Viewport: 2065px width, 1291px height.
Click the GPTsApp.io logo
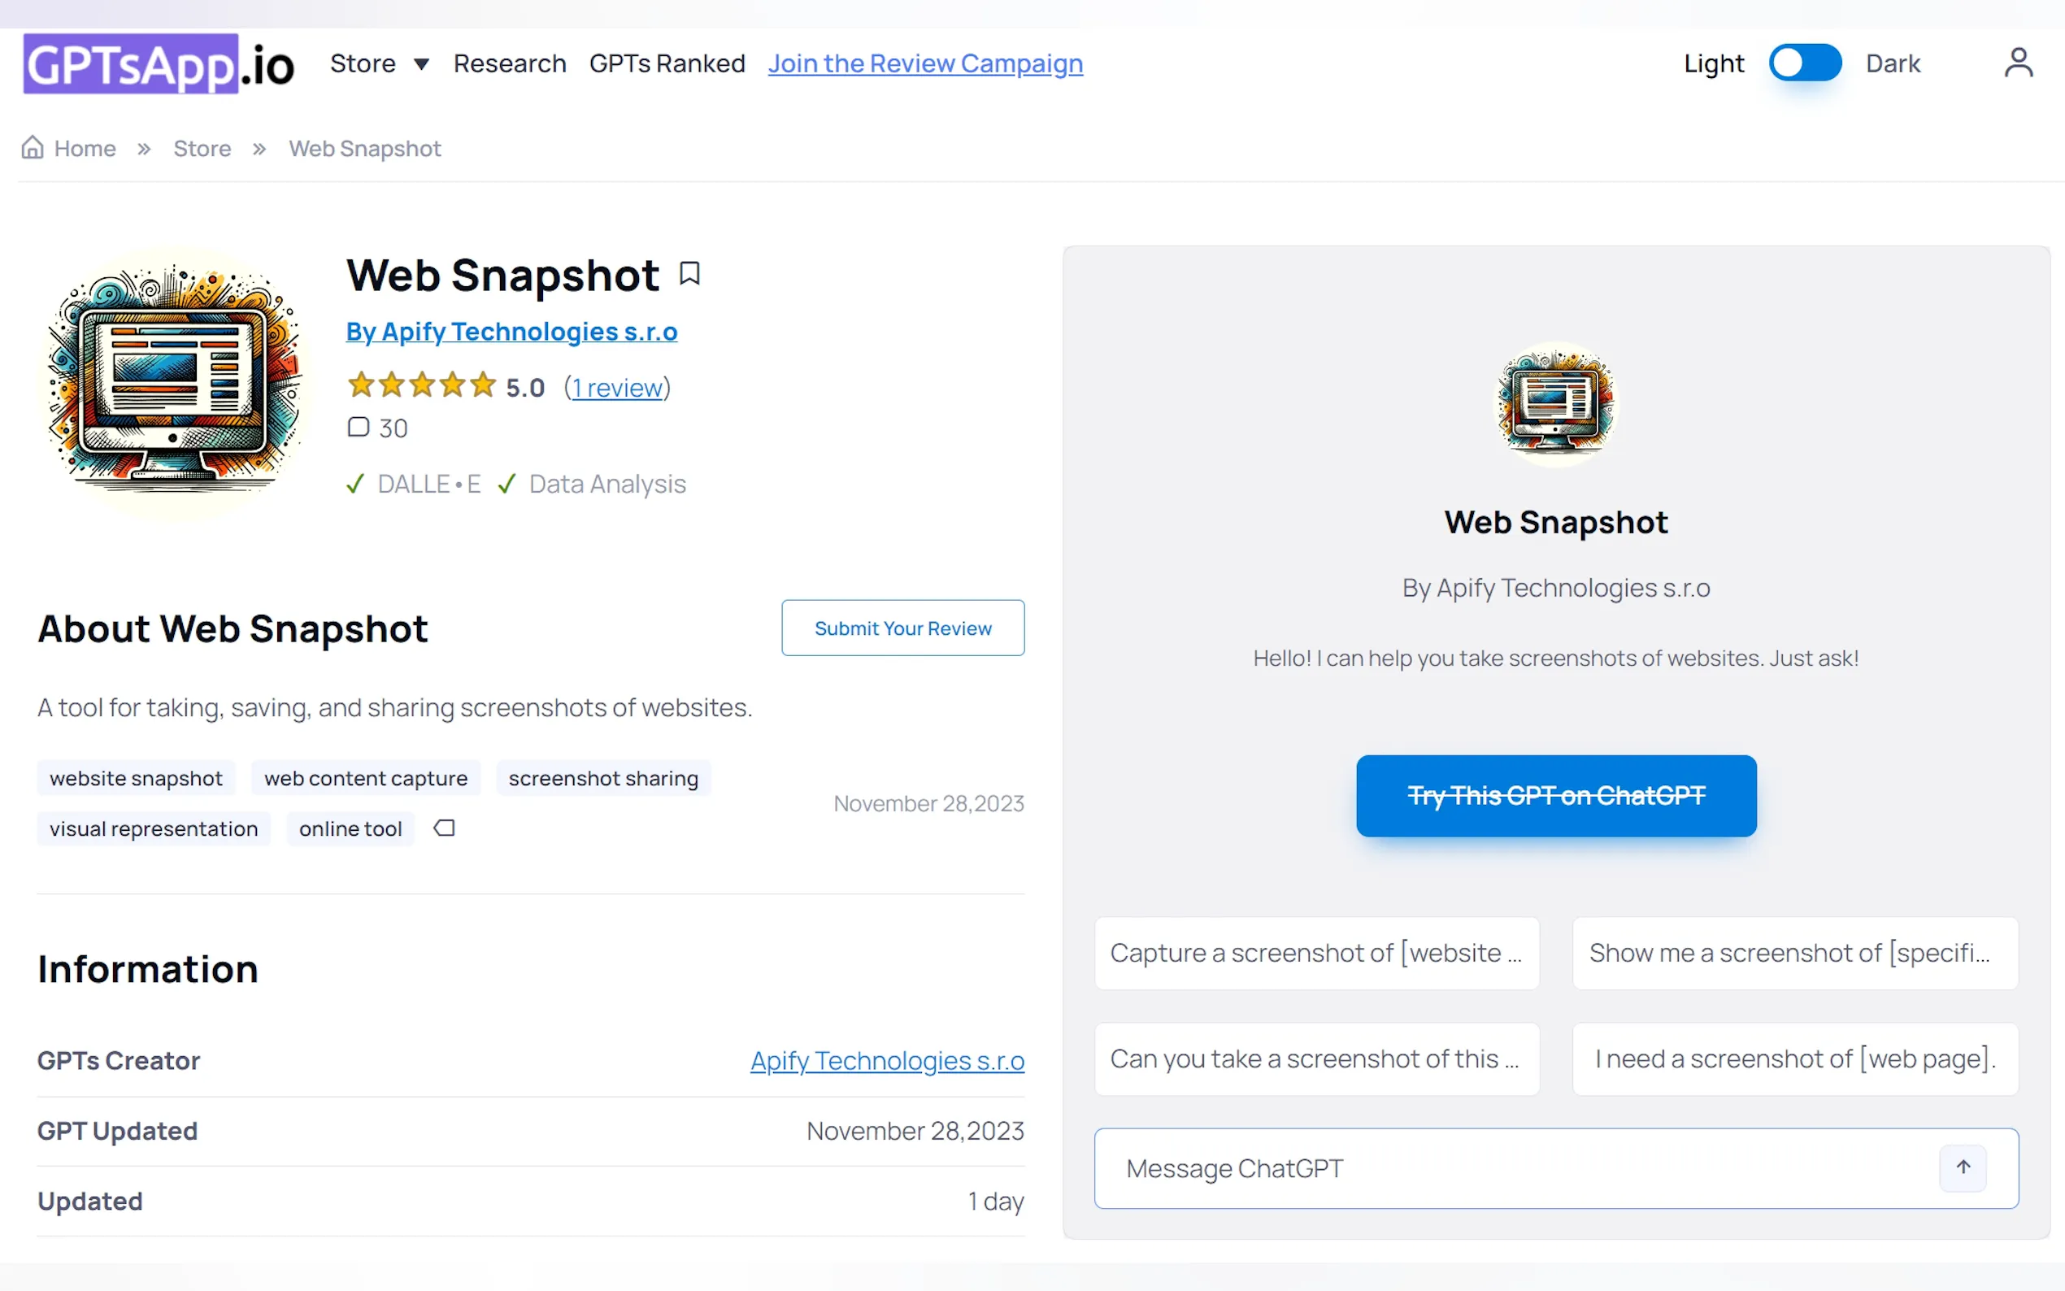tap(158, 64)
